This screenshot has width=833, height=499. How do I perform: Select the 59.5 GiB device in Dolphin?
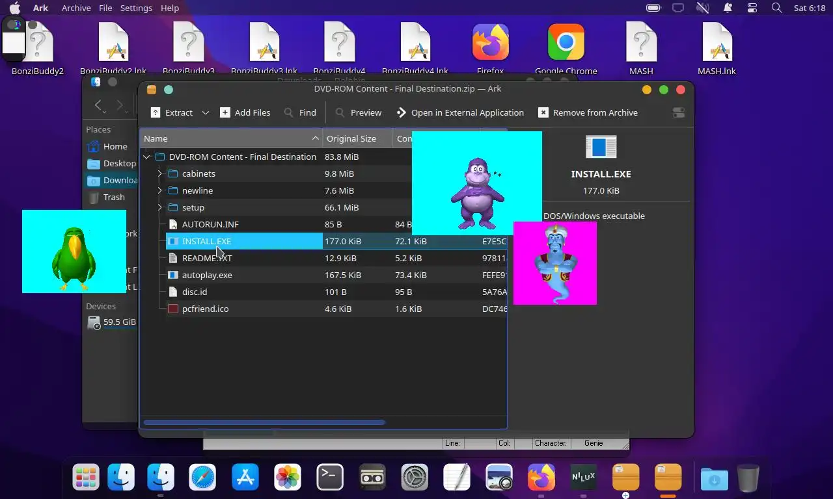[x=111, y=322]
